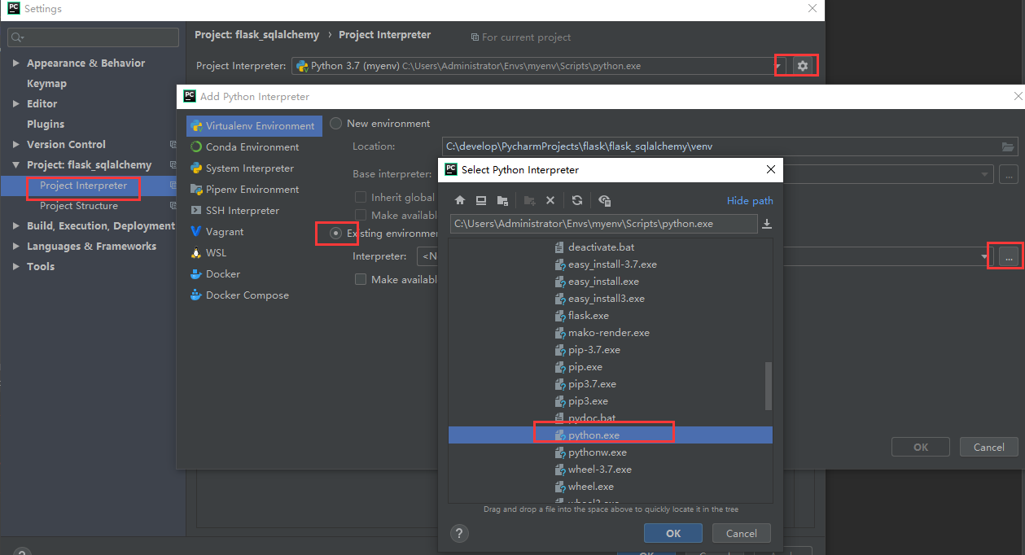Select Conda Environment in the sidebar
Screen dimensions: 1025x555
click(x=252, y=147)
